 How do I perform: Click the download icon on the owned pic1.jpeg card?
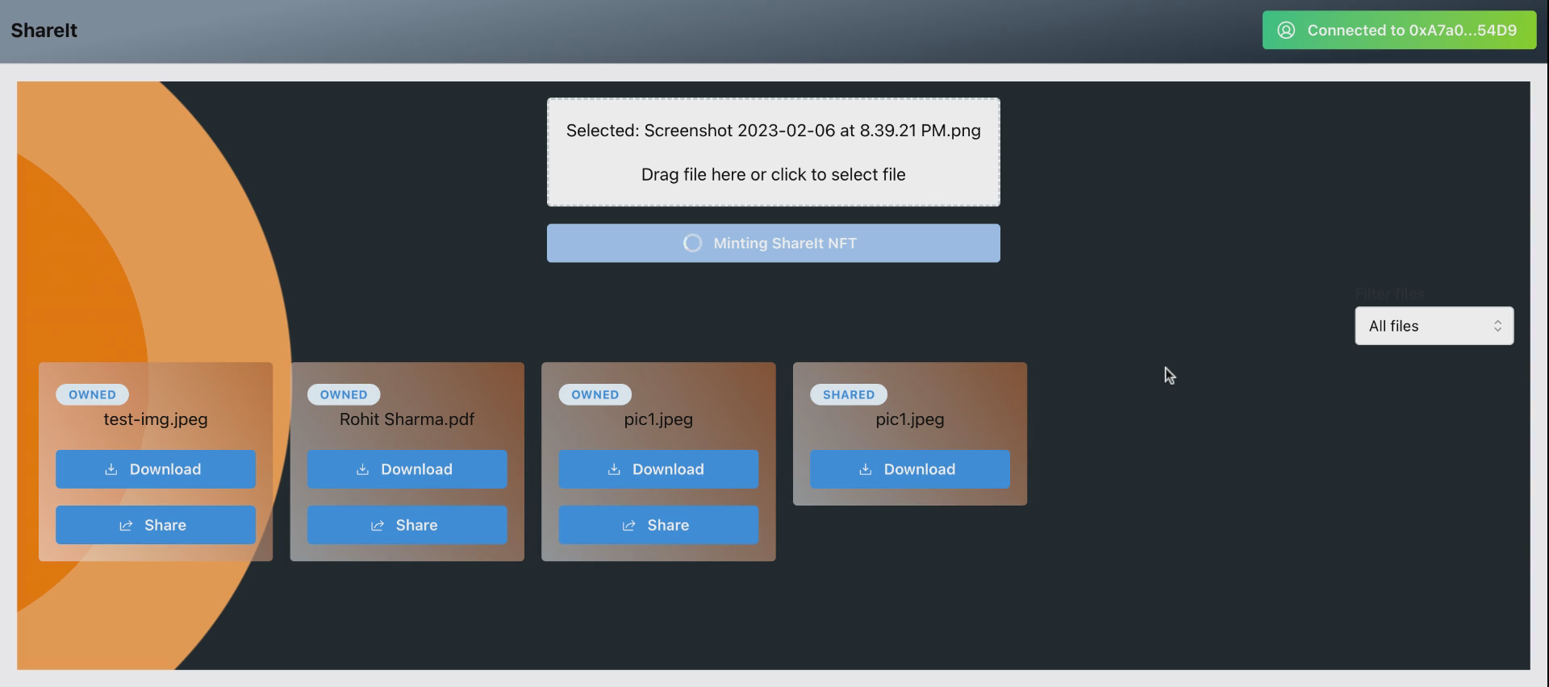[x=614, y=469]
